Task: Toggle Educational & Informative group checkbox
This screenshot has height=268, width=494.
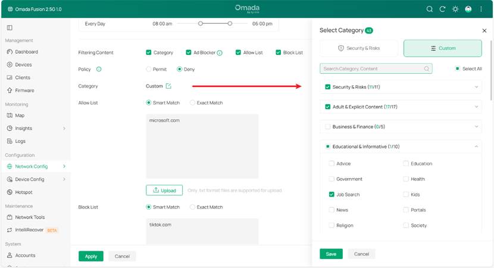Action: pyautogui.click(x=328, y=147)
